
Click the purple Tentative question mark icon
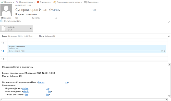pos(17,2)
